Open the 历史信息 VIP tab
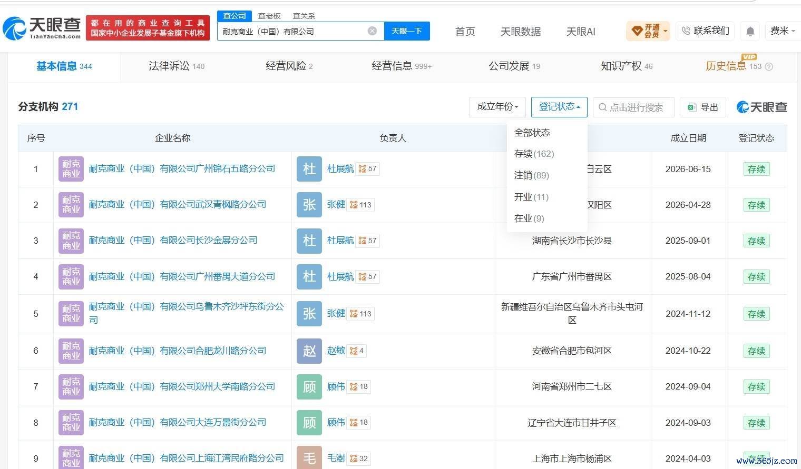This screenshot has height=469, width=801. 734,66
